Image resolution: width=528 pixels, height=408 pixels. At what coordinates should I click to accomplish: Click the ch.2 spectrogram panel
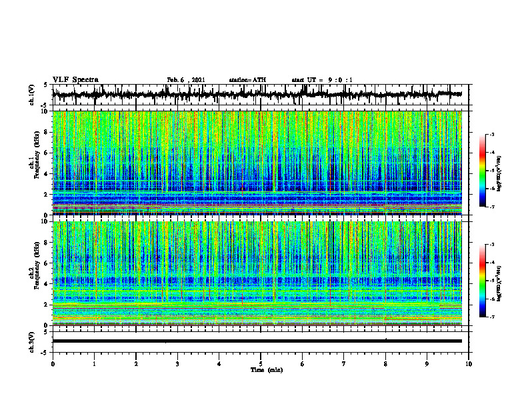257,273
